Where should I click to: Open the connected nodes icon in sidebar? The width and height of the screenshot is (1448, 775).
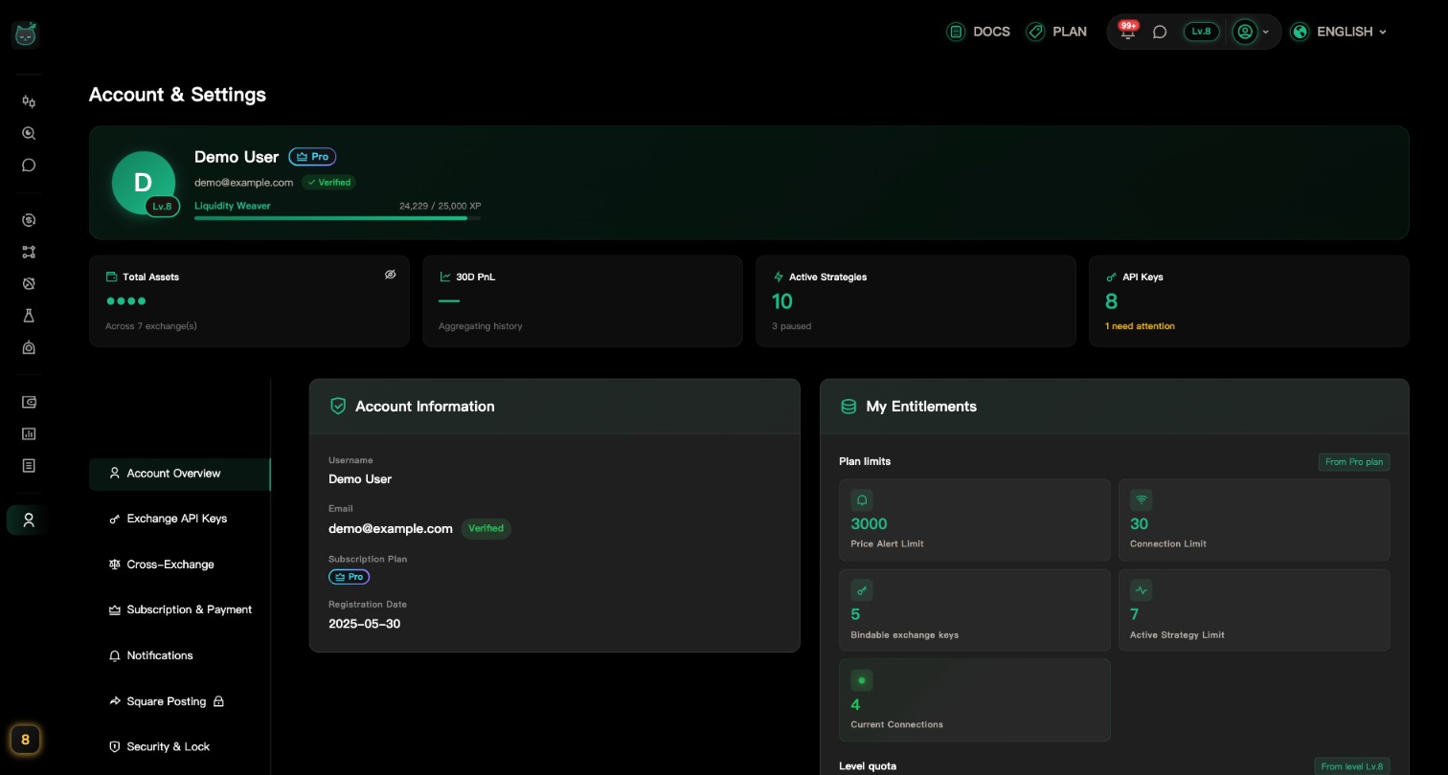tap(29, 253)
